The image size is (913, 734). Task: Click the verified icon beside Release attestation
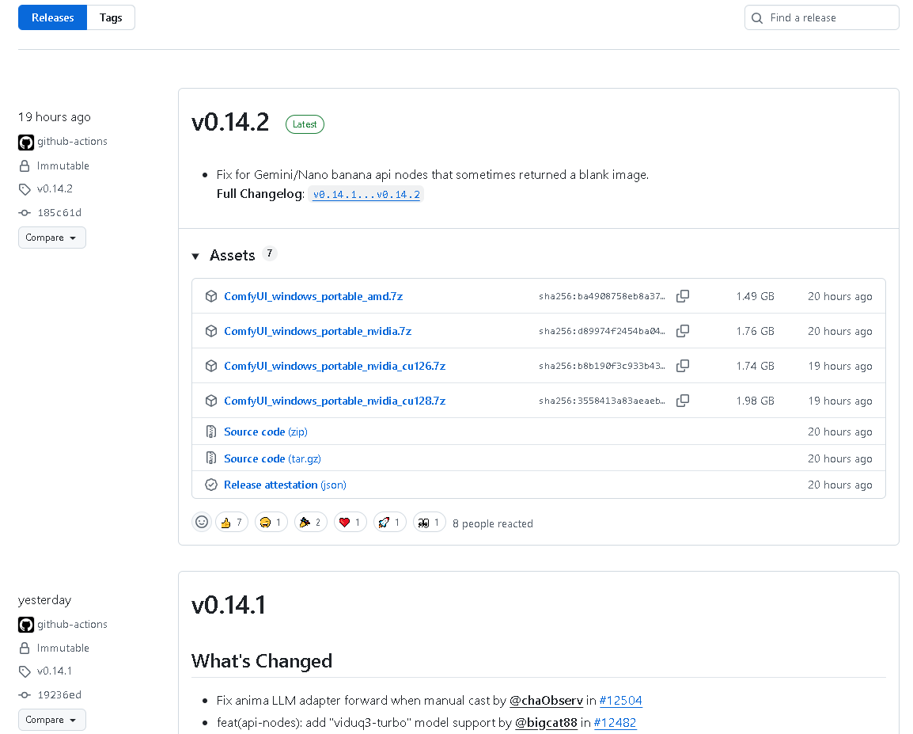211,485
